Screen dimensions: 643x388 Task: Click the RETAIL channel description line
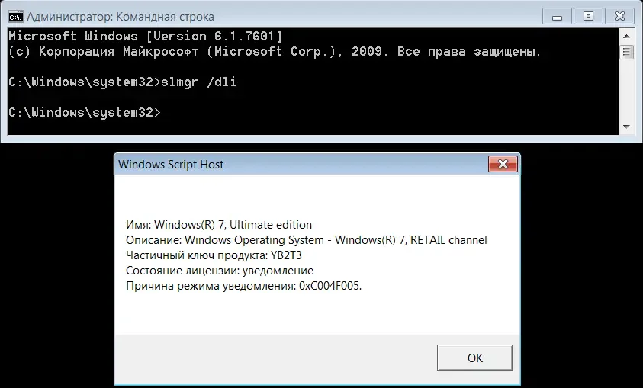tap(307, 239)
